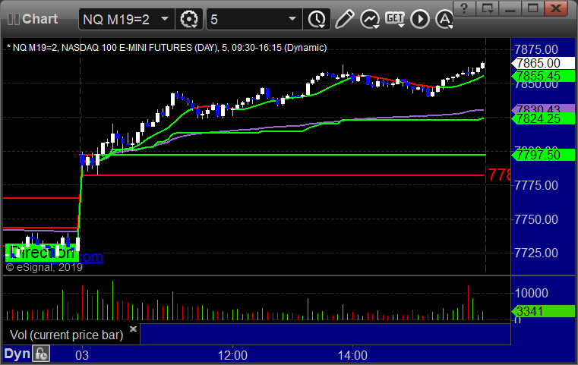This screenshot has width=578, height=365.
Task: Select the Vol (current price bar) label
Action: tap(66, 335)
